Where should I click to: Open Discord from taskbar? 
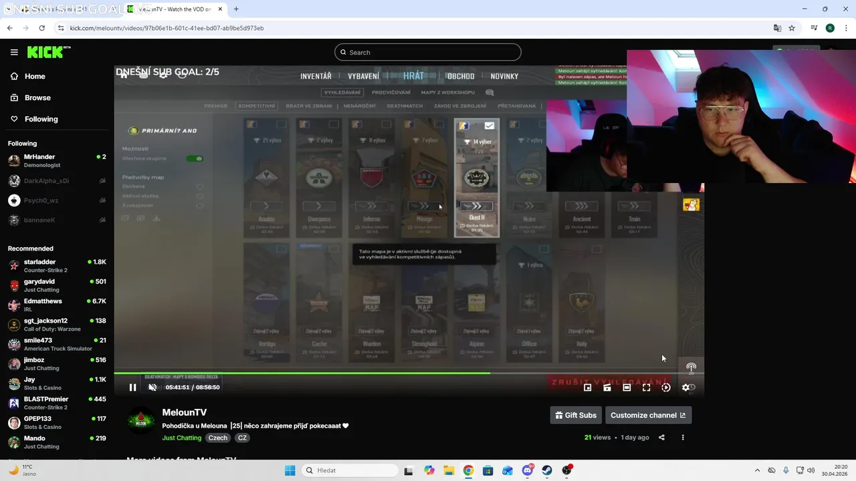coord(528,470)
